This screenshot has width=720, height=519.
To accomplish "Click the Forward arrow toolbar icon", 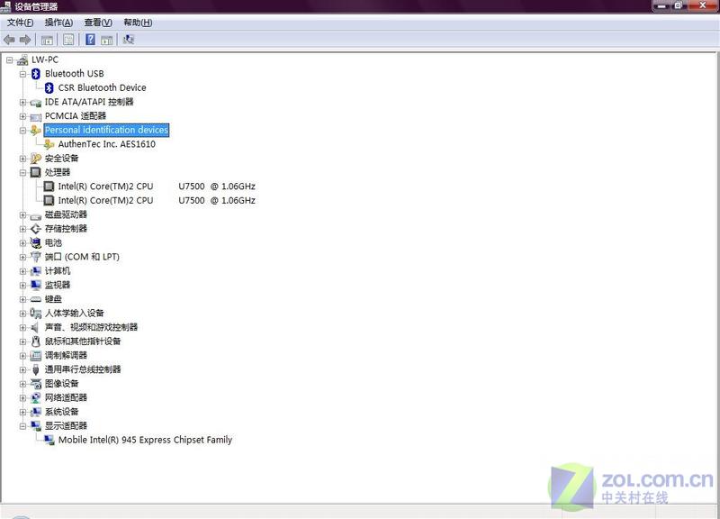I will pos(25,40).
